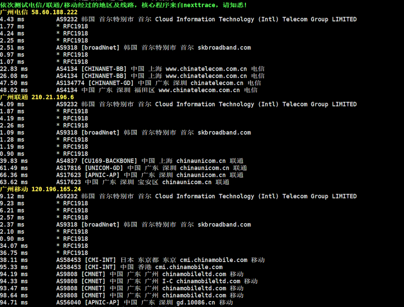Image resolution: width=404 pixels, height=307 pixels.
Task: Select 'AS134774 [CHINANET-GD]' hop text
Action: coord(95,83)
